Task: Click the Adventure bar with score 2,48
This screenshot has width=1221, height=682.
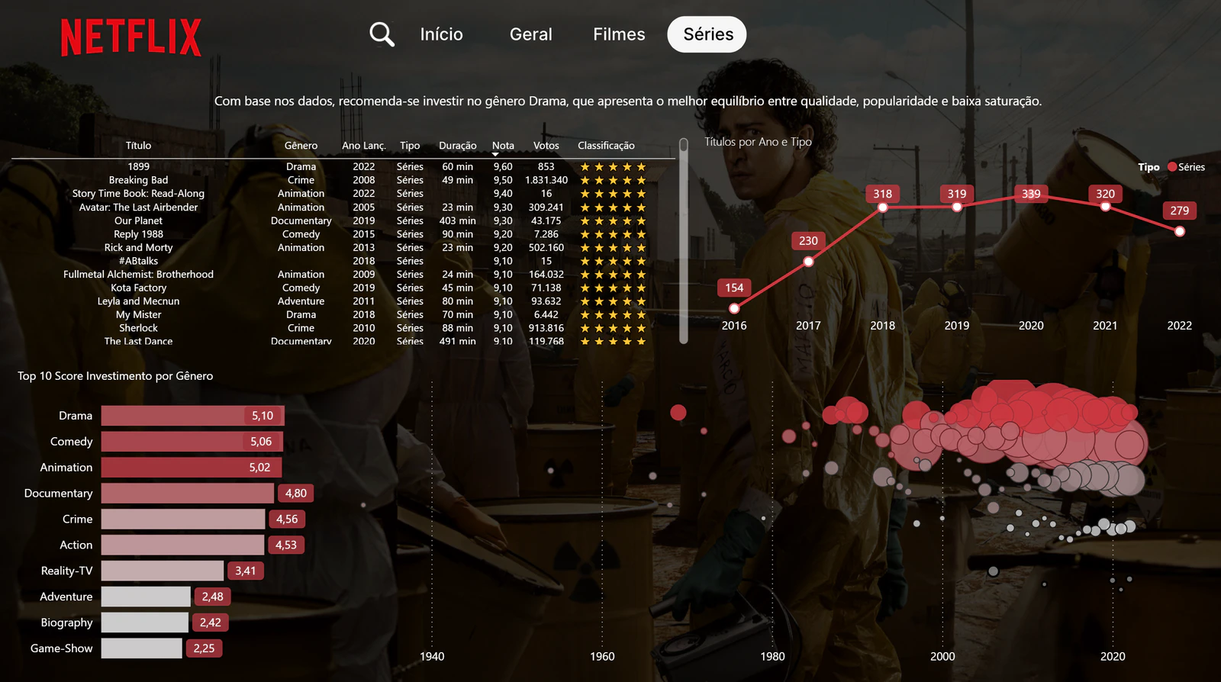Action: (x=146, y=597)
